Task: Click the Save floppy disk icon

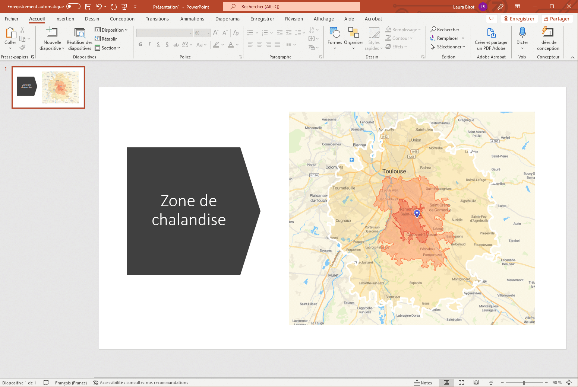Action: point(88,7)
